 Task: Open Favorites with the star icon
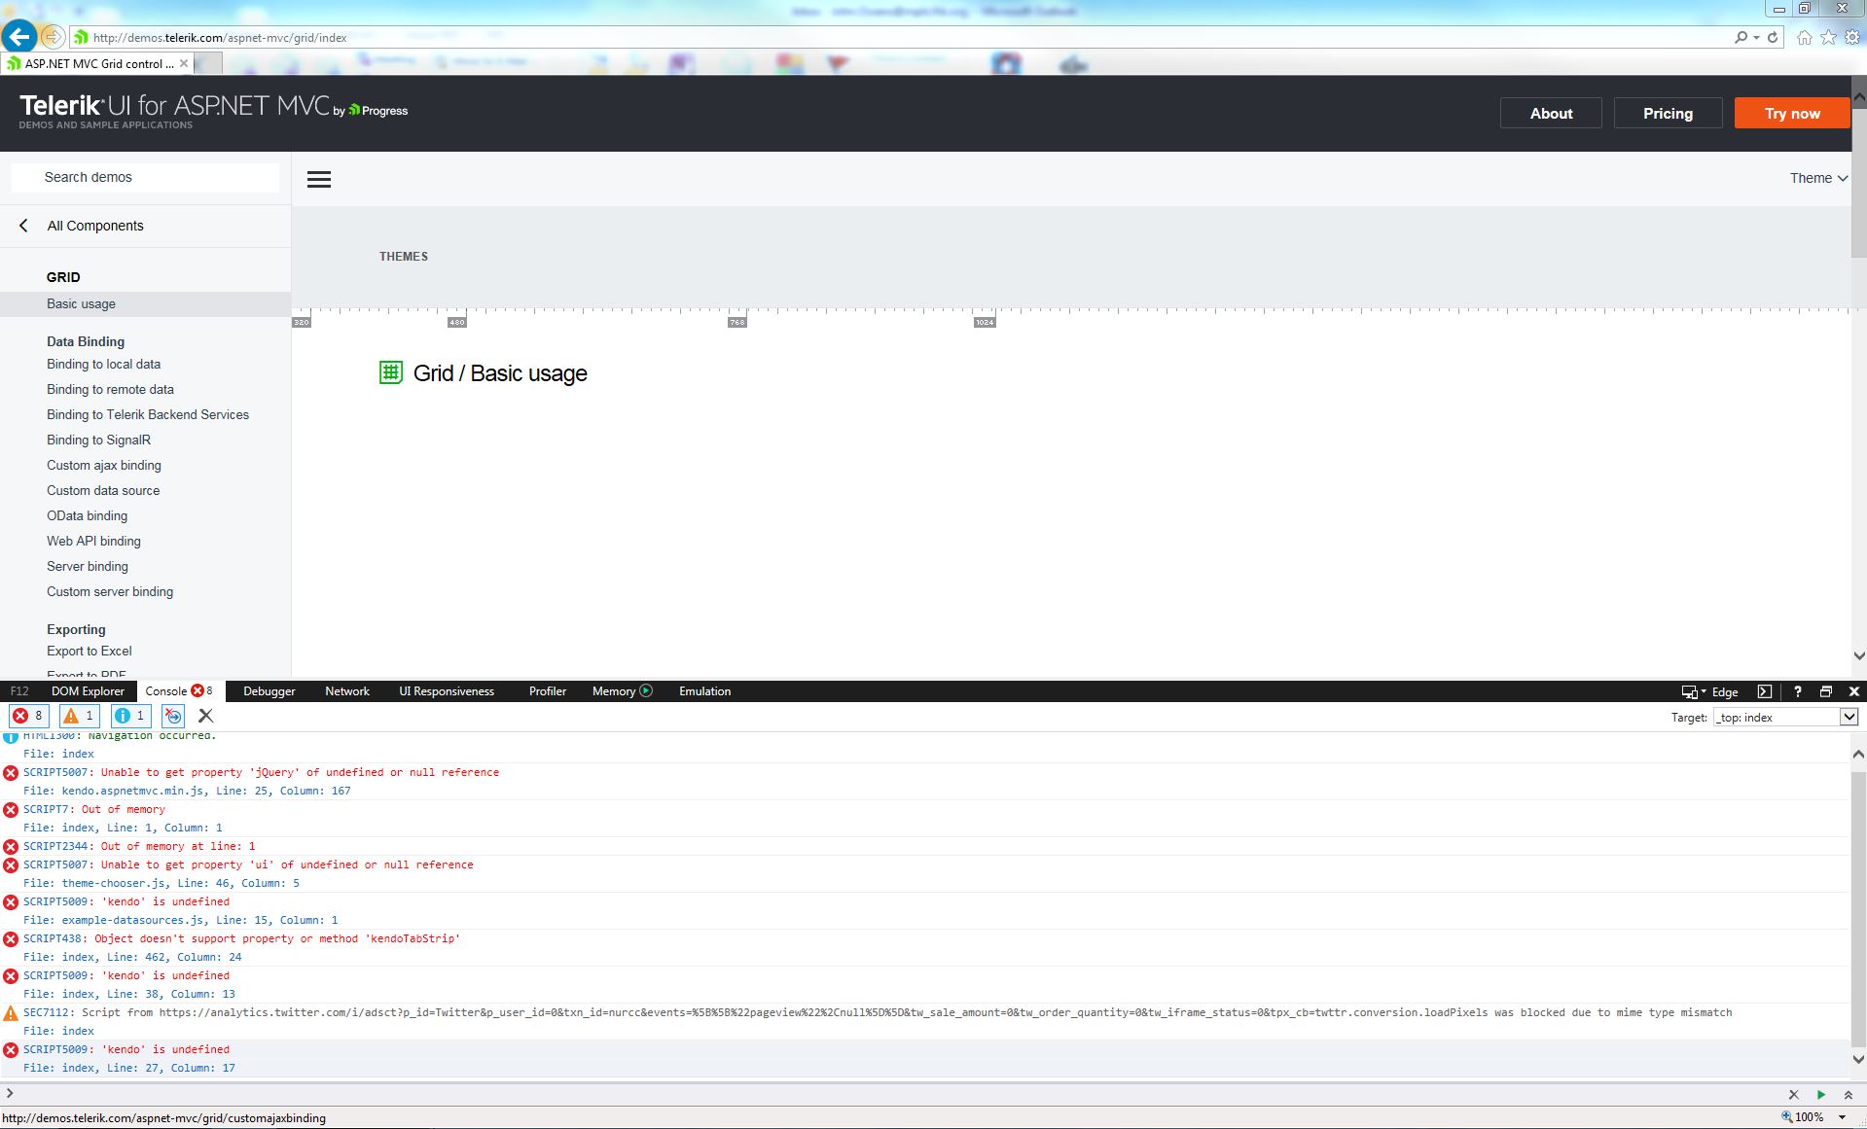(x=1829, y=37)
